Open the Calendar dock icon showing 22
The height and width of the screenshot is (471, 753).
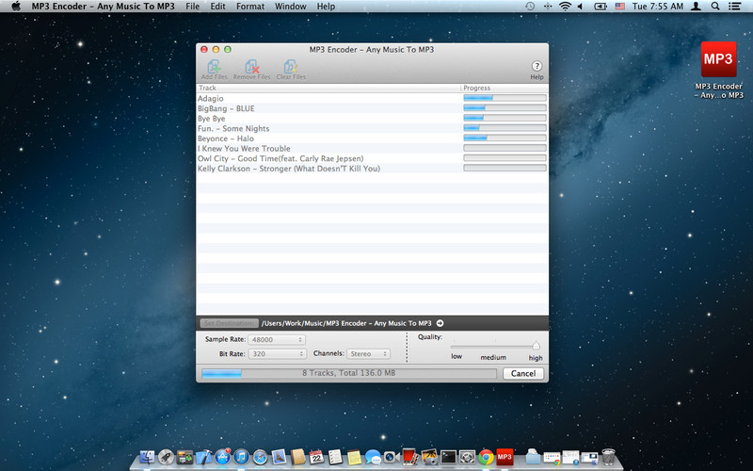pos(317,457)
